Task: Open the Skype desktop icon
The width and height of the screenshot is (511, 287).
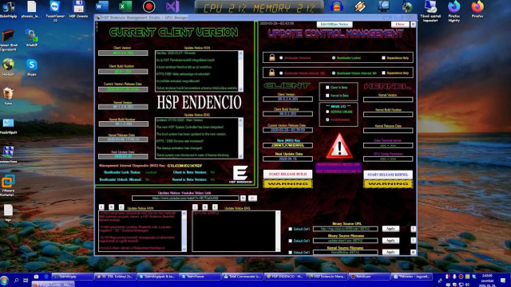Action: click(32, 67)
